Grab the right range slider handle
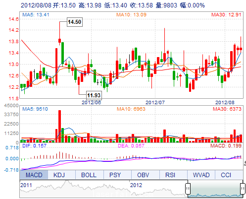The width and height of the screenshot is (246, 199). 243,189
